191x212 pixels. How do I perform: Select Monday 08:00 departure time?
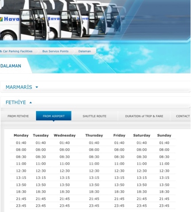(21, 150)
